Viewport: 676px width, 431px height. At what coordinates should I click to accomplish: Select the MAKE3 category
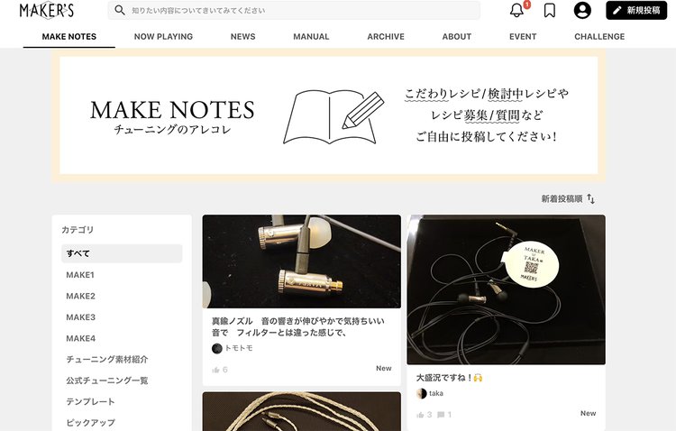(80, 317)
